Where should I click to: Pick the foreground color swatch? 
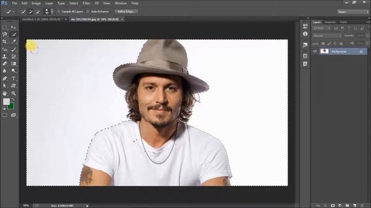point(6,102)
